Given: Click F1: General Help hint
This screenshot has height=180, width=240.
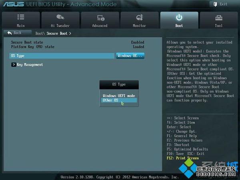Looking at the screenshot, I should [182, 136].
